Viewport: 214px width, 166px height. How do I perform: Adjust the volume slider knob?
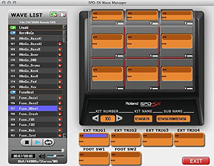(55, 156)
